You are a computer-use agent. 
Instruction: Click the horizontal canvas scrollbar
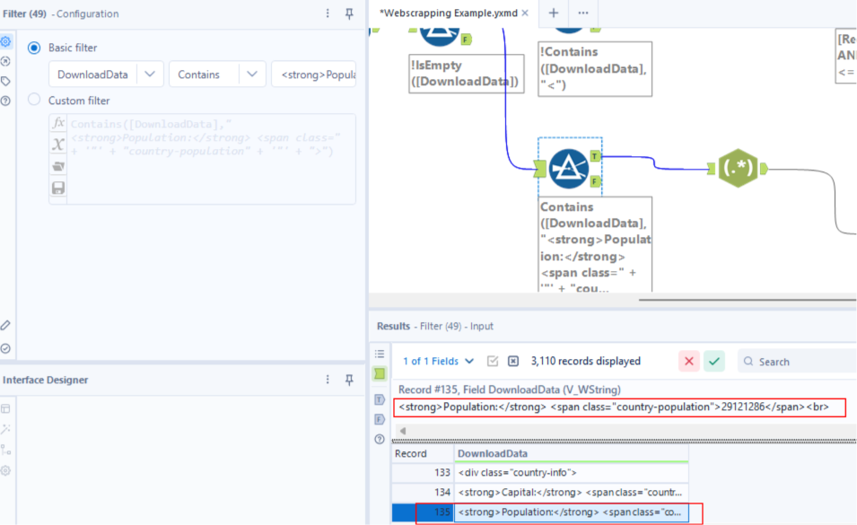click(x=747, y=300)
